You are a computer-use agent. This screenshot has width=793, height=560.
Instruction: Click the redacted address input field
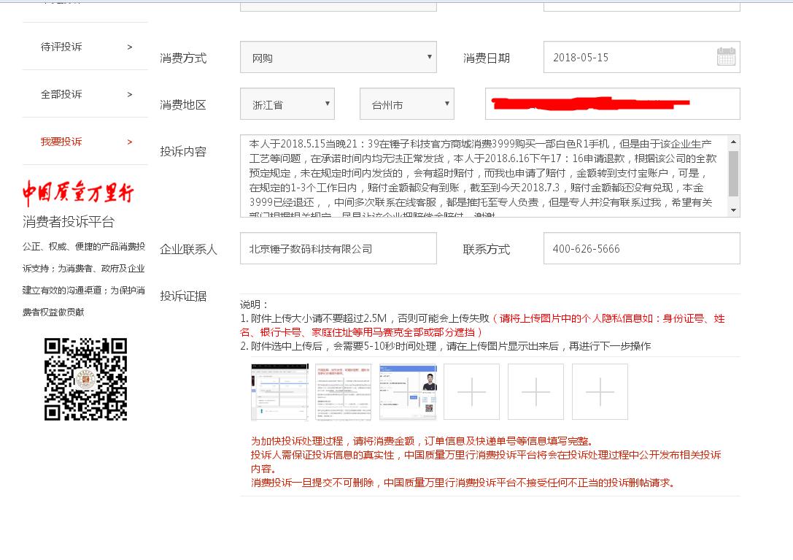[613, 104]
